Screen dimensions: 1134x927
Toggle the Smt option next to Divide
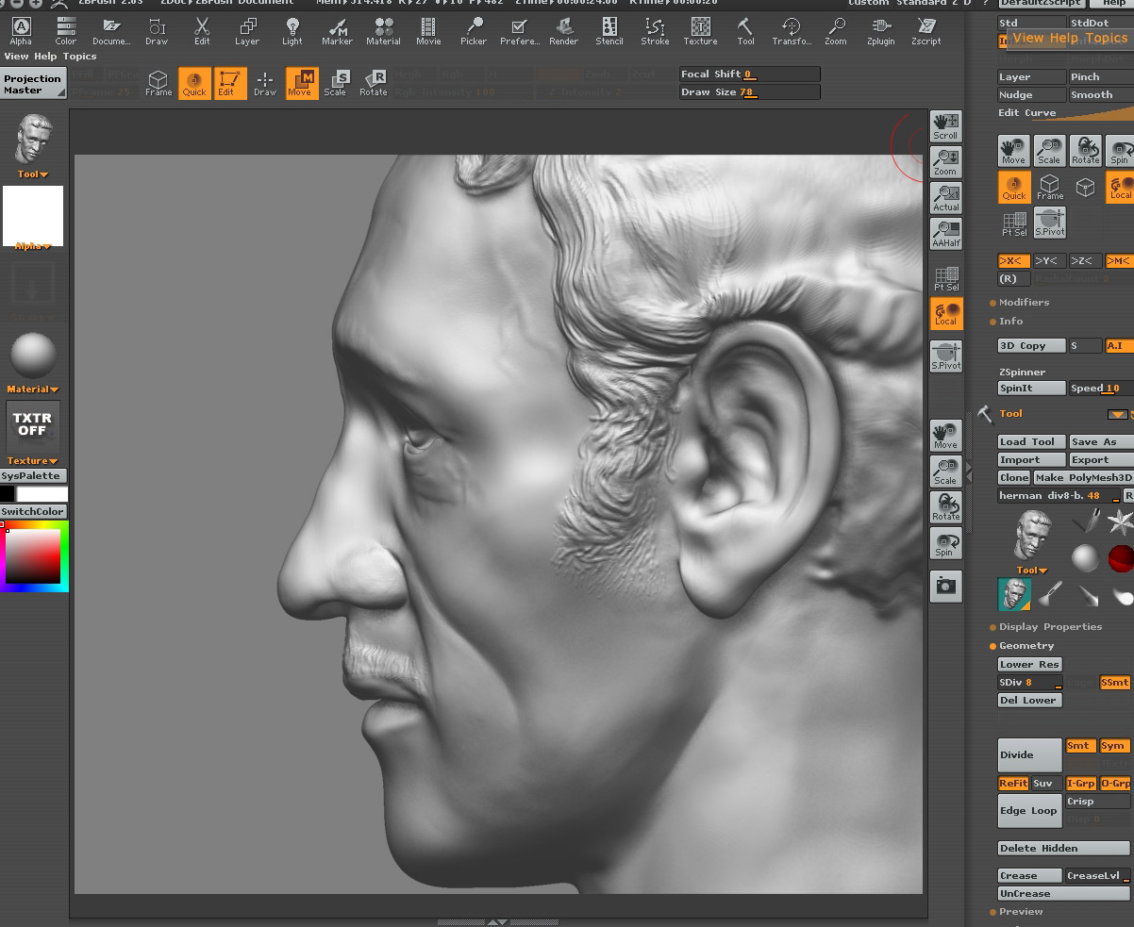coord(1079,745)
